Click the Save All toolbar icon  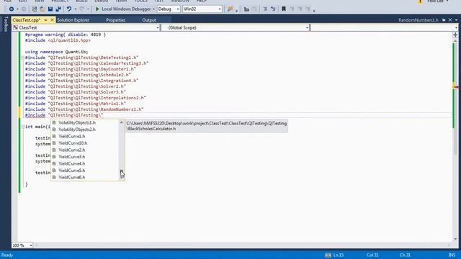[58, 9]
